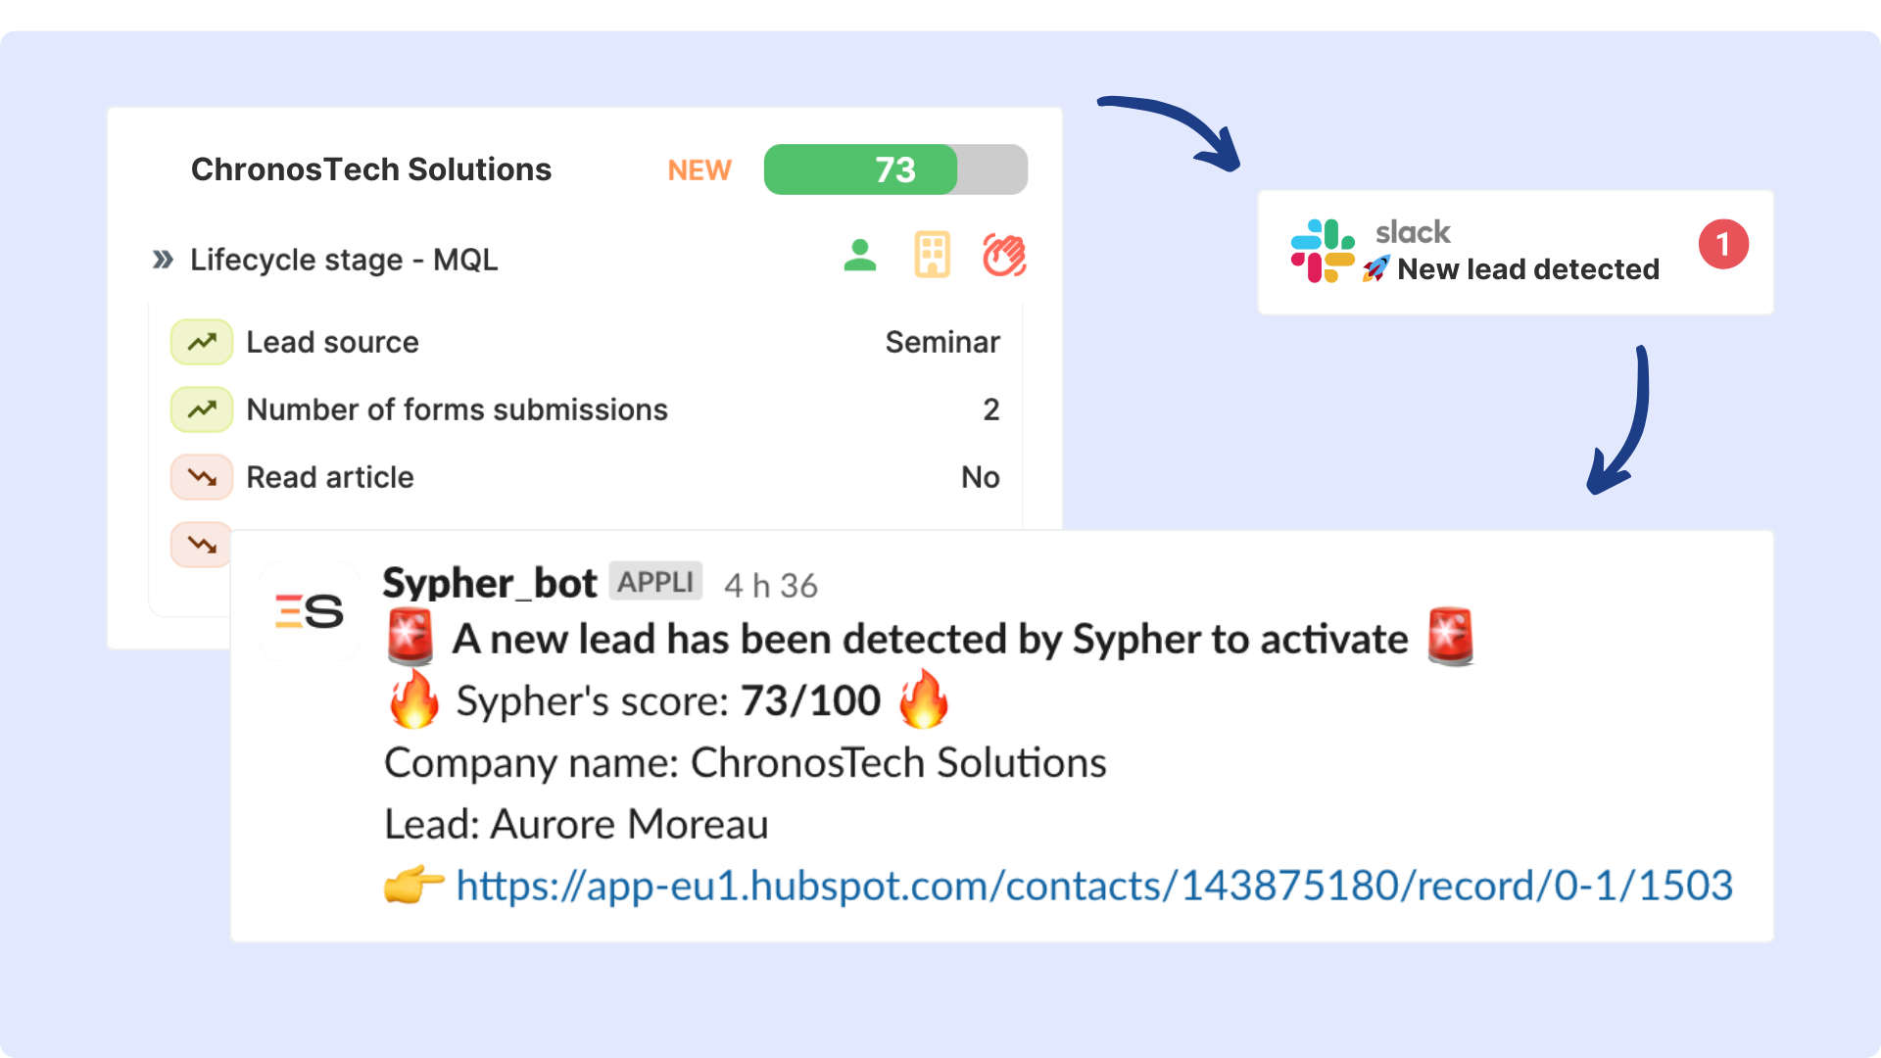Click the Read article No value to toggle
Viewport: 1881px width, 1058px height.
tap(980, 475)
